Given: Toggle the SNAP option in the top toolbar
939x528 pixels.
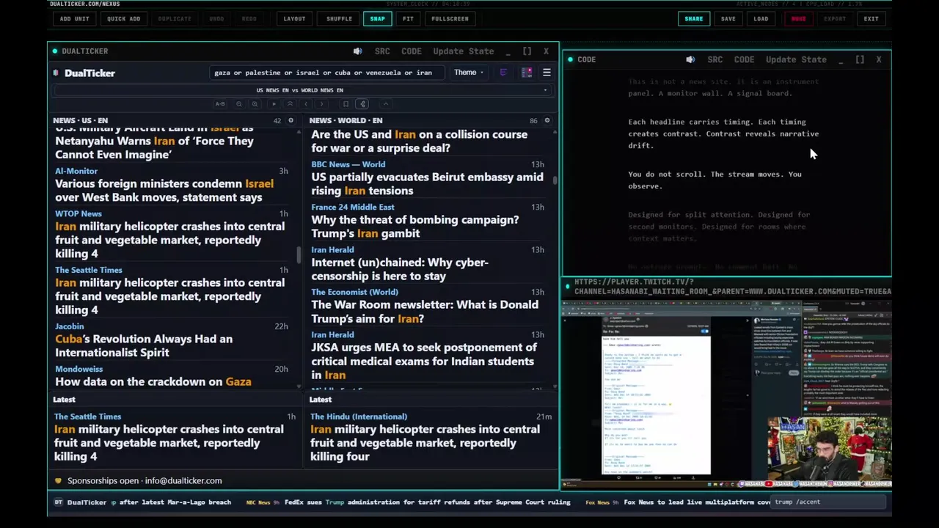Looking at the screenshot, I should click(377, 18).
